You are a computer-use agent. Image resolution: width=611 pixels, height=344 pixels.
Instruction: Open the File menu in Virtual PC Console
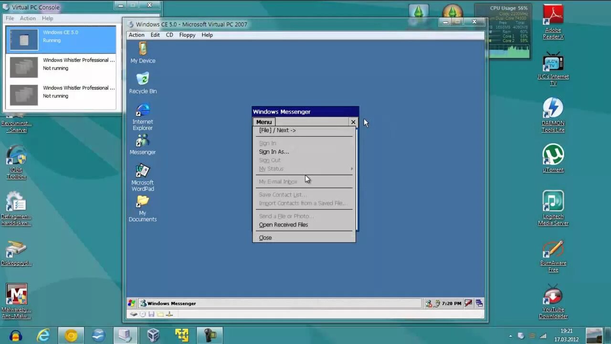[x=10, y=18]
